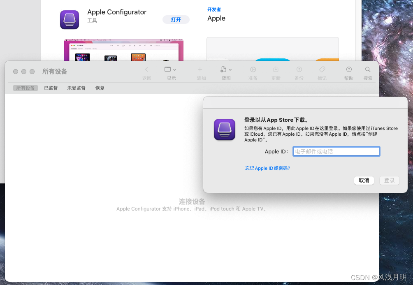Viewport: 413px width, 285px height.
Task: Select the 所有设备 tab
Action: 25,88
